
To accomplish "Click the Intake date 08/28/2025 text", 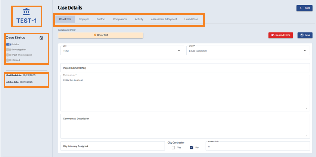I will coord(19,82).
